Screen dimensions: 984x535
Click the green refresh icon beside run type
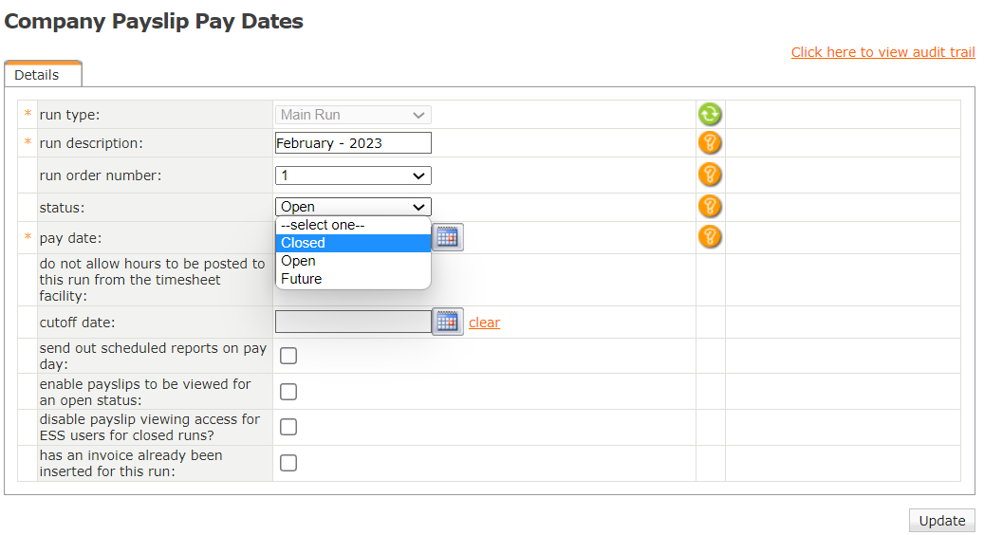click(x=710, y=115)
